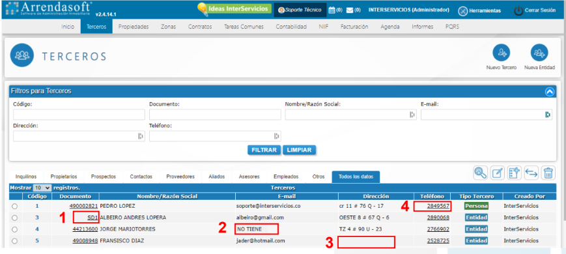Image resolution: width=566 pixels, height=254 pixels.
Task: Click the Ideas InterServicios lightbulb banner
Action: (234, 9)
